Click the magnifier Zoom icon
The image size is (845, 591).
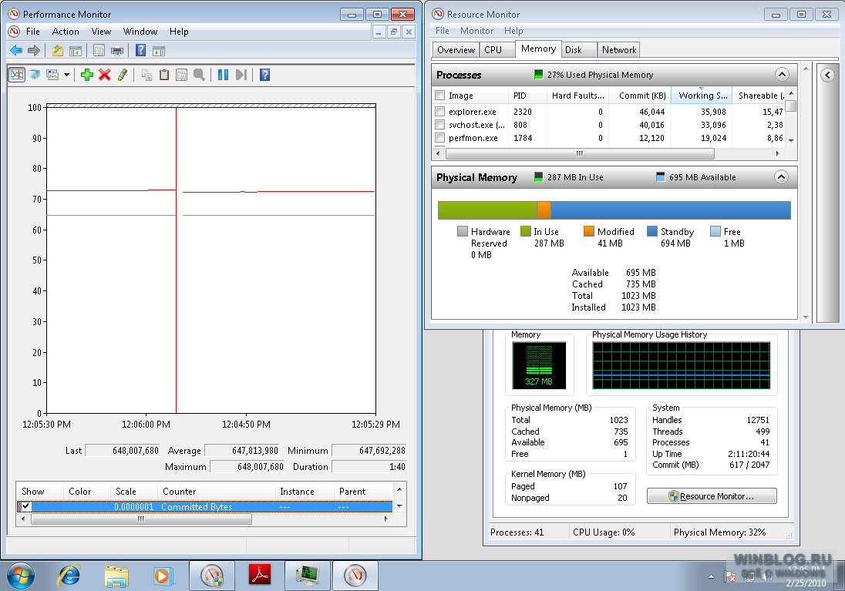(200, 74)
